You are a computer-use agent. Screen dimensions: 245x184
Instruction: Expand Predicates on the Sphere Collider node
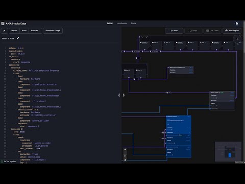pyautogui.click(x=223, y=95)
